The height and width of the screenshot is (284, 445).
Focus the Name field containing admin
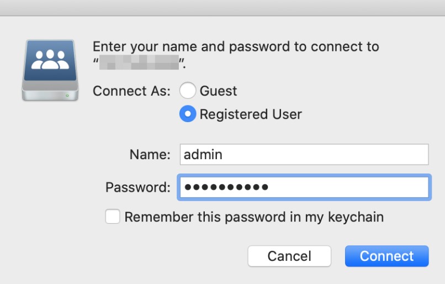click(304, 155)
